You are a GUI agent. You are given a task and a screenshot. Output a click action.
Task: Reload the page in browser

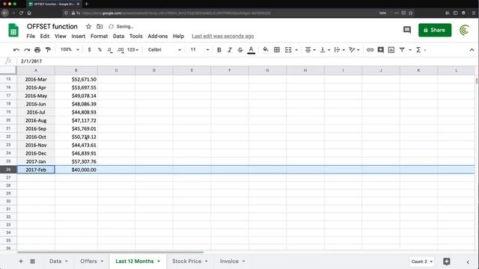coord(21,13)
